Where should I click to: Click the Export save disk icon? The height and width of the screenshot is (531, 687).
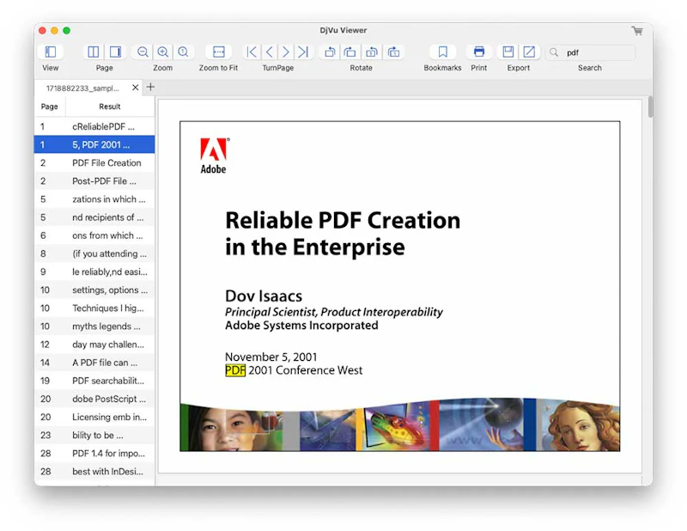click(508, 52)
